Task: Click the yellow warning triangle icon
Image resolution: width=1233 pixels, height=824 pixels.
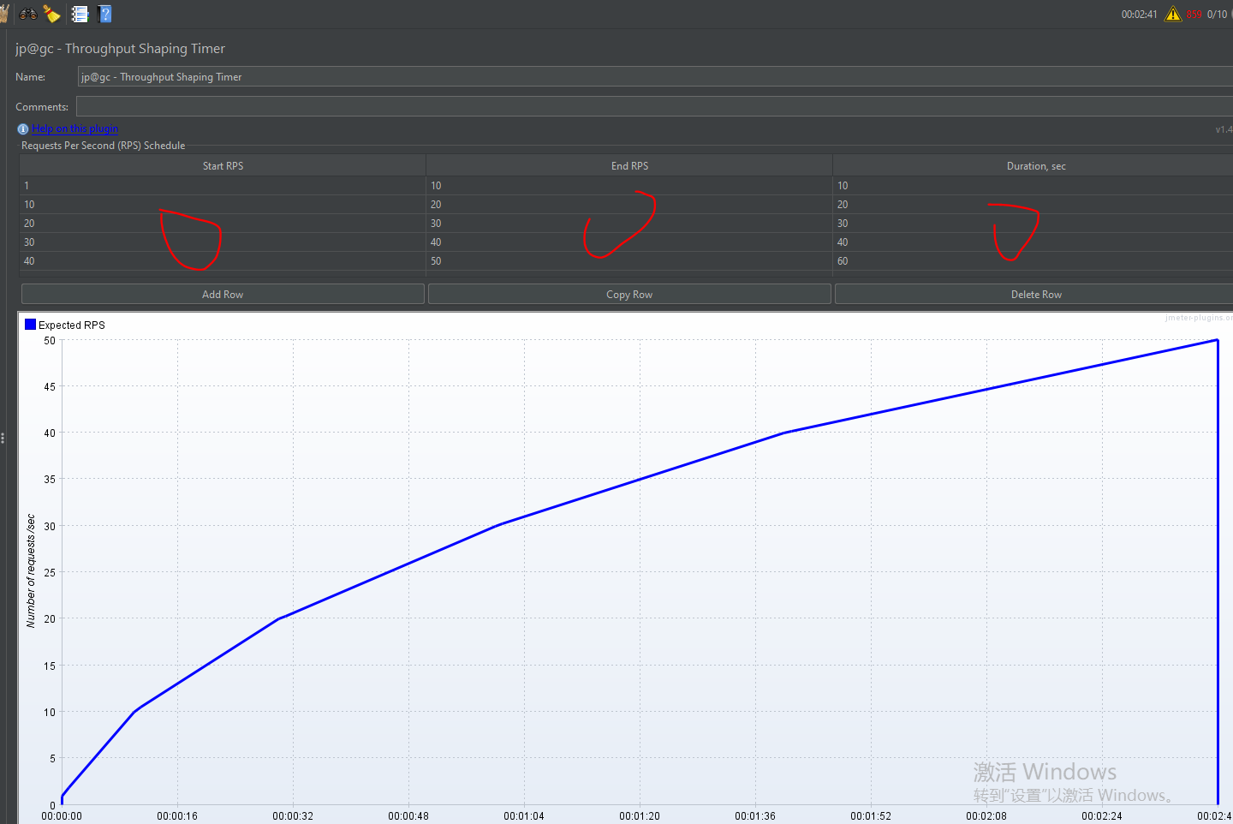Action: pyautogui.click(x=1173, y=14)
